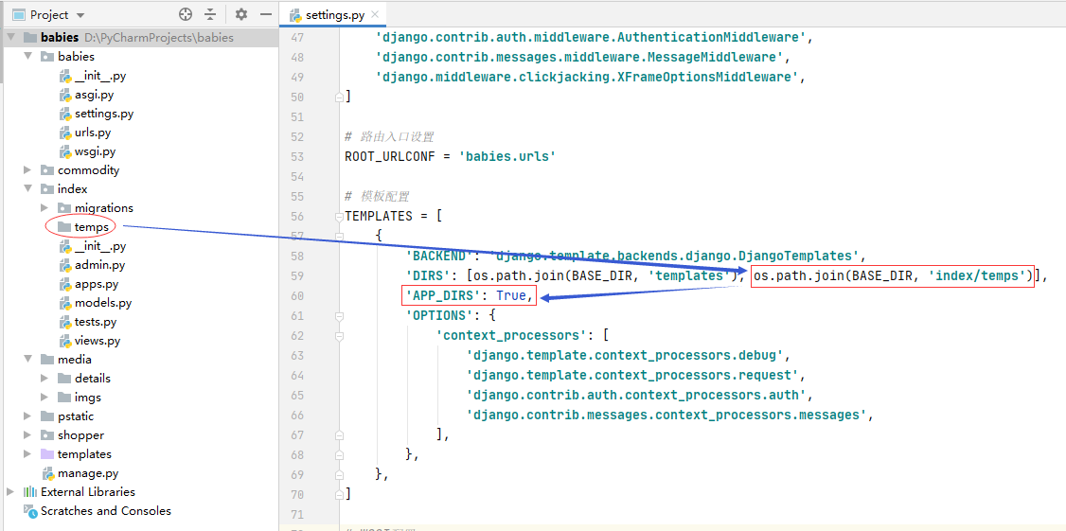Click the commodity folder icon
This screenshot has width=1066, height=531.
click(47, 170)
